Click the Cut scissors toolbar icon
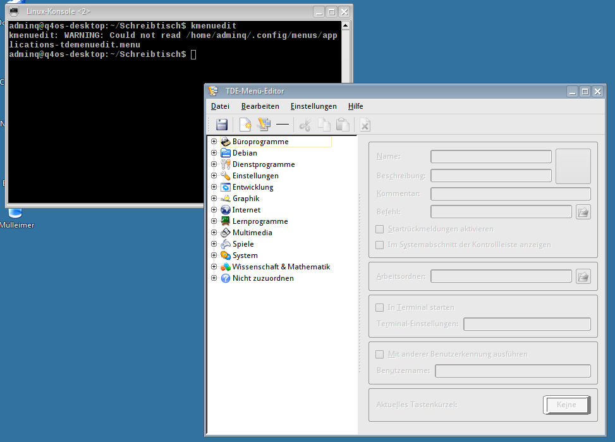This screenshot has width=615, height=442. pyautogui.click(x=305, y=125)
